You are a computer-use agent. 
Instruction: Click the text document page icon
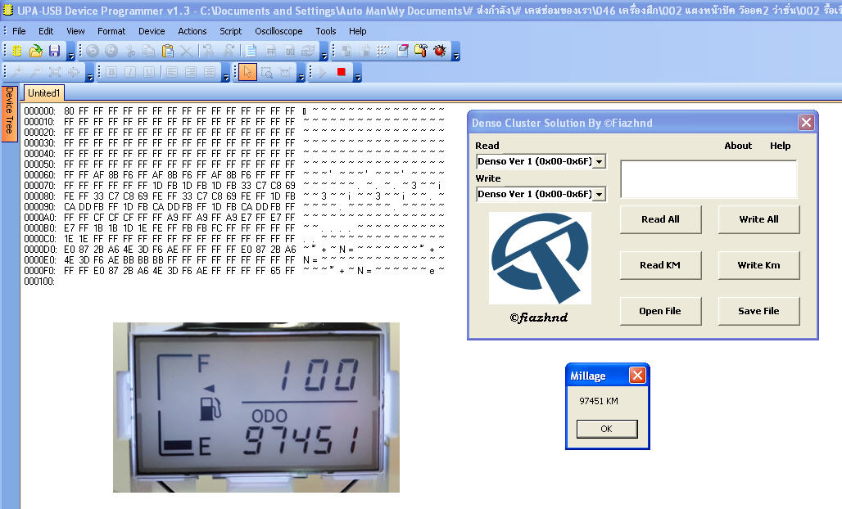coord(251,51)
